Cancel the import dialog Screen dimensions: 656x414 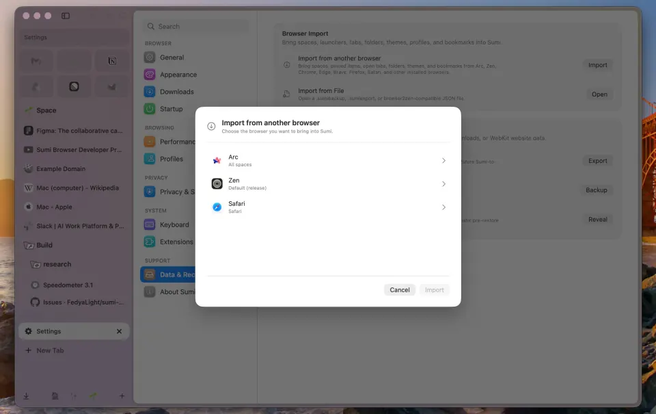(400, 290)
